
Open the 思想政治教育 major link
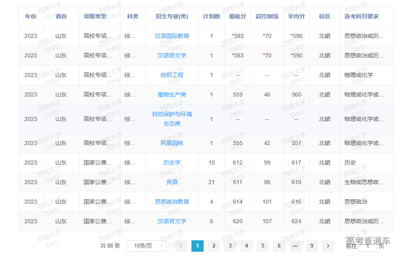172,202
